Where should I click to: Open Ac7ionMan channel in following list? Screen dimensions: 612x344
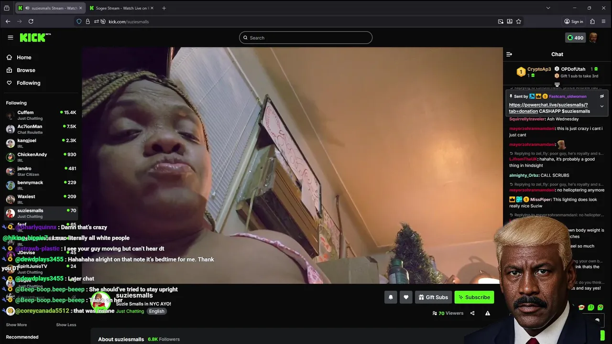tap(41, 129)
